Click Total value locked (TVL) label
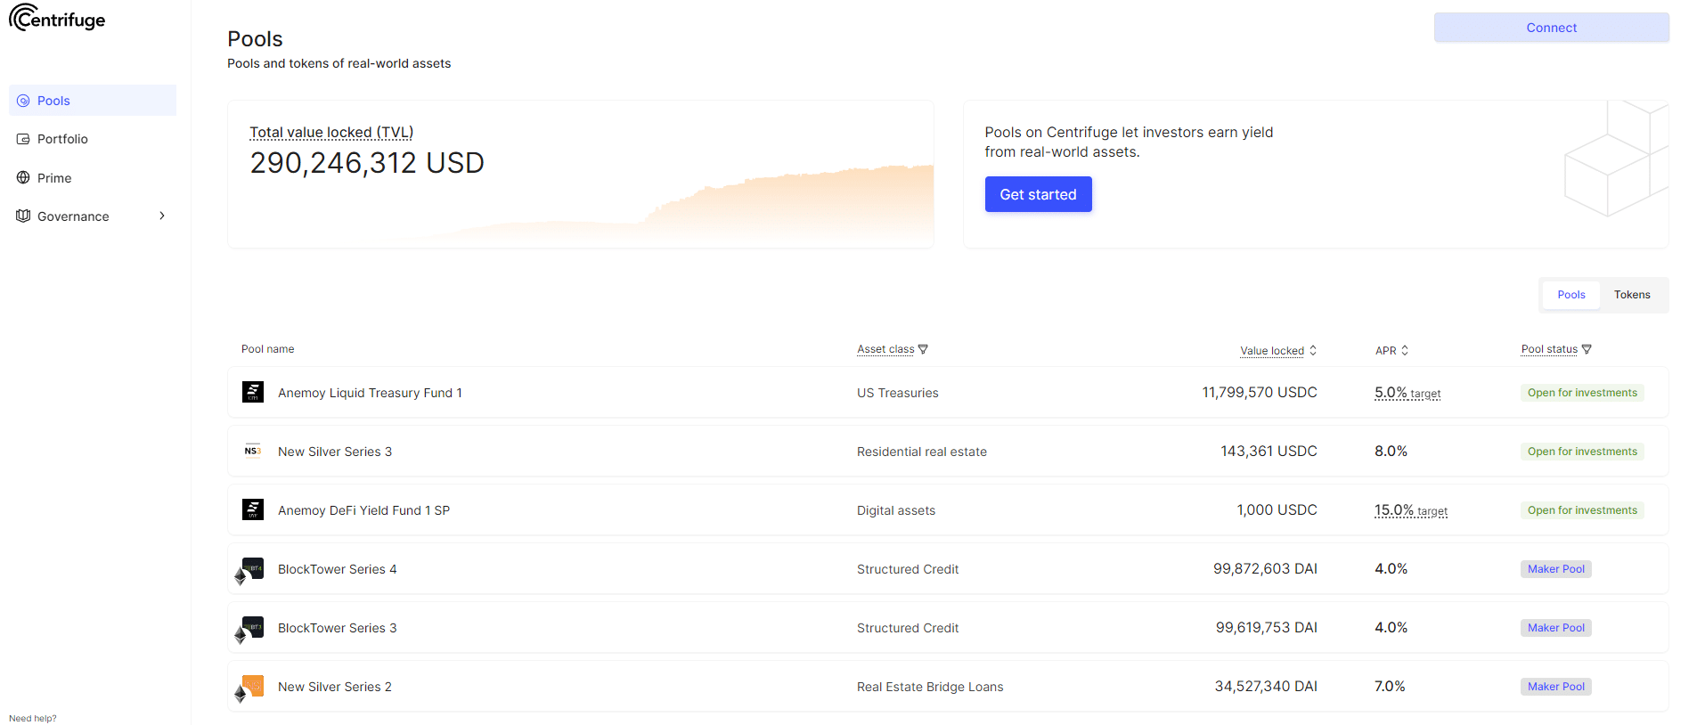Screen dimensions: 1697x725 [331, 132]
